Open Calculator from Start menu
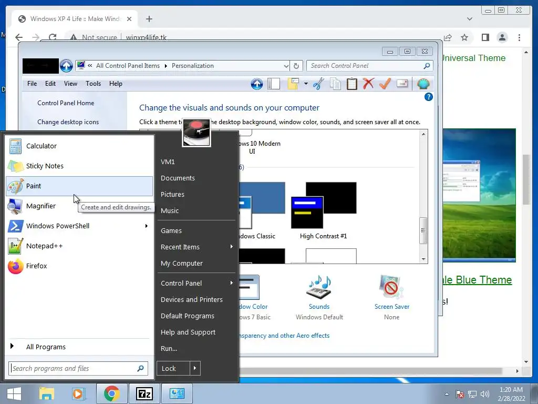Viewport: 538px width, 404px height. 79,146
